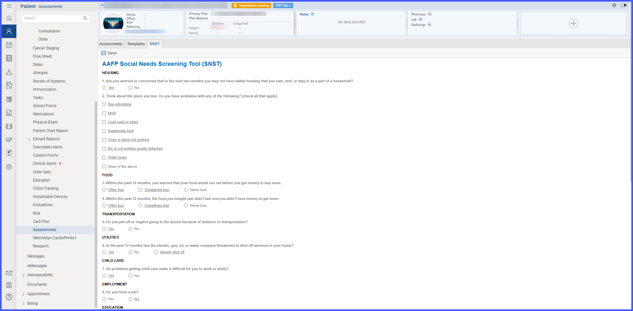Expand the Interoperability section
633x311 pixels.
pyautogui.click(x=24, y=275)
